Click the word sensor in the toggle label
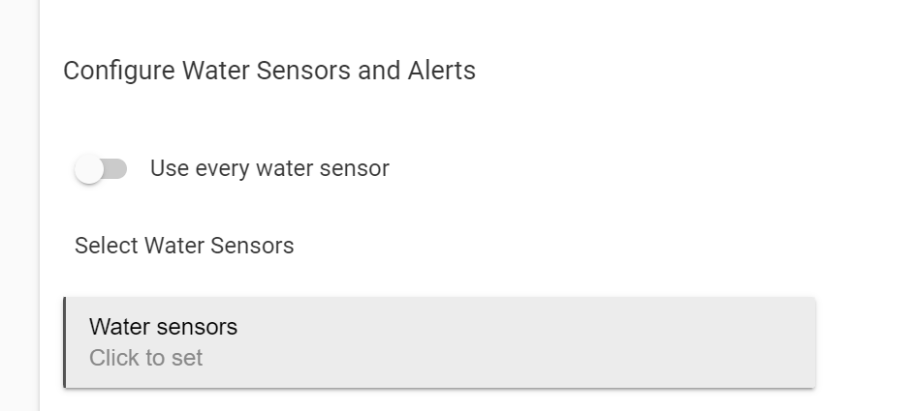The width and height of the screenshot is (914, 411). click(356, 168)
